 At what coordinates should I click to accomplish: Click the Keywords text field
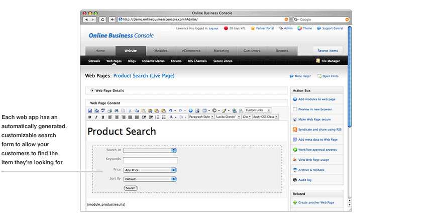pyautogui.click(x=150, y=160)
